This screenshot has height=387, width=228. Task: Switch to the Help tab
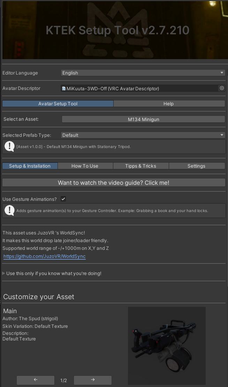click(169, 104)
